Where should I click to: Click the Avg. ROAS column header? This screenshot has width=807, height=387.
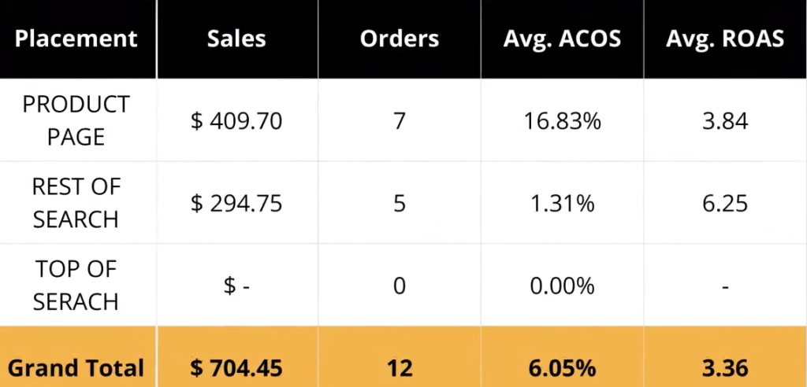[x=725, y=39]
